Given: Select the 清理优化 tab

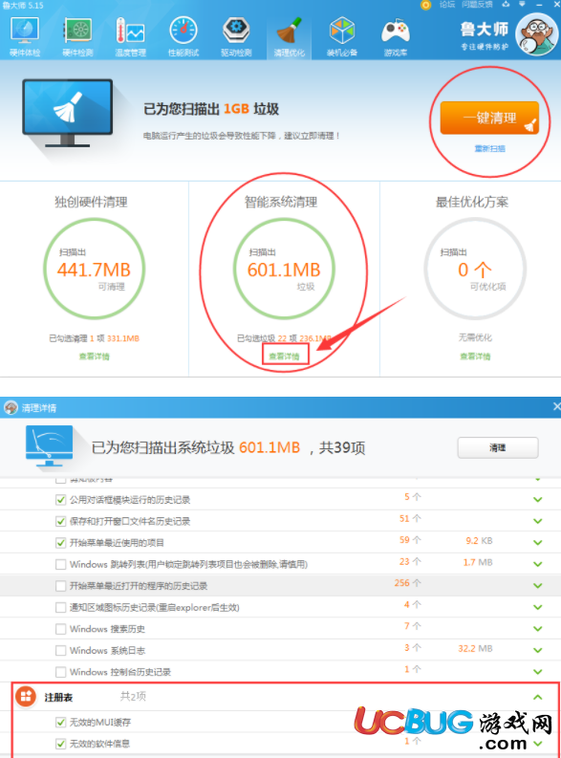Looking at the screenshot, I should click(289, 36).
